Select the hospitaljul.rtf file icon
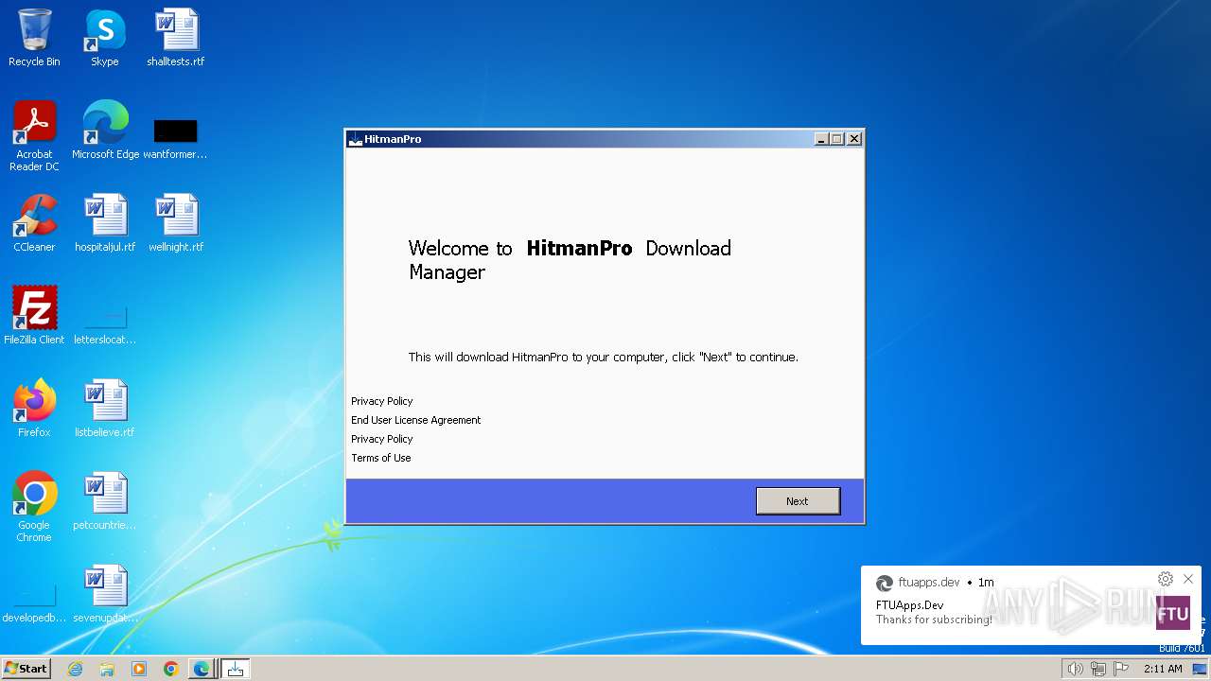The image size is (1211, 681). (105, 223)
